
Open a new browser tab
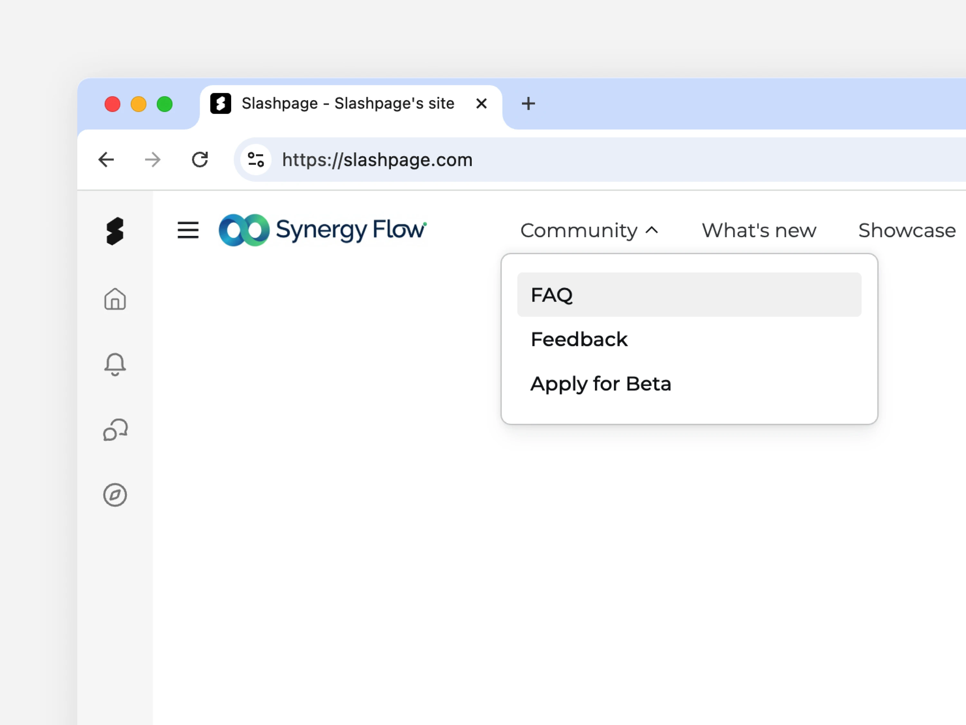click(528, 103)
